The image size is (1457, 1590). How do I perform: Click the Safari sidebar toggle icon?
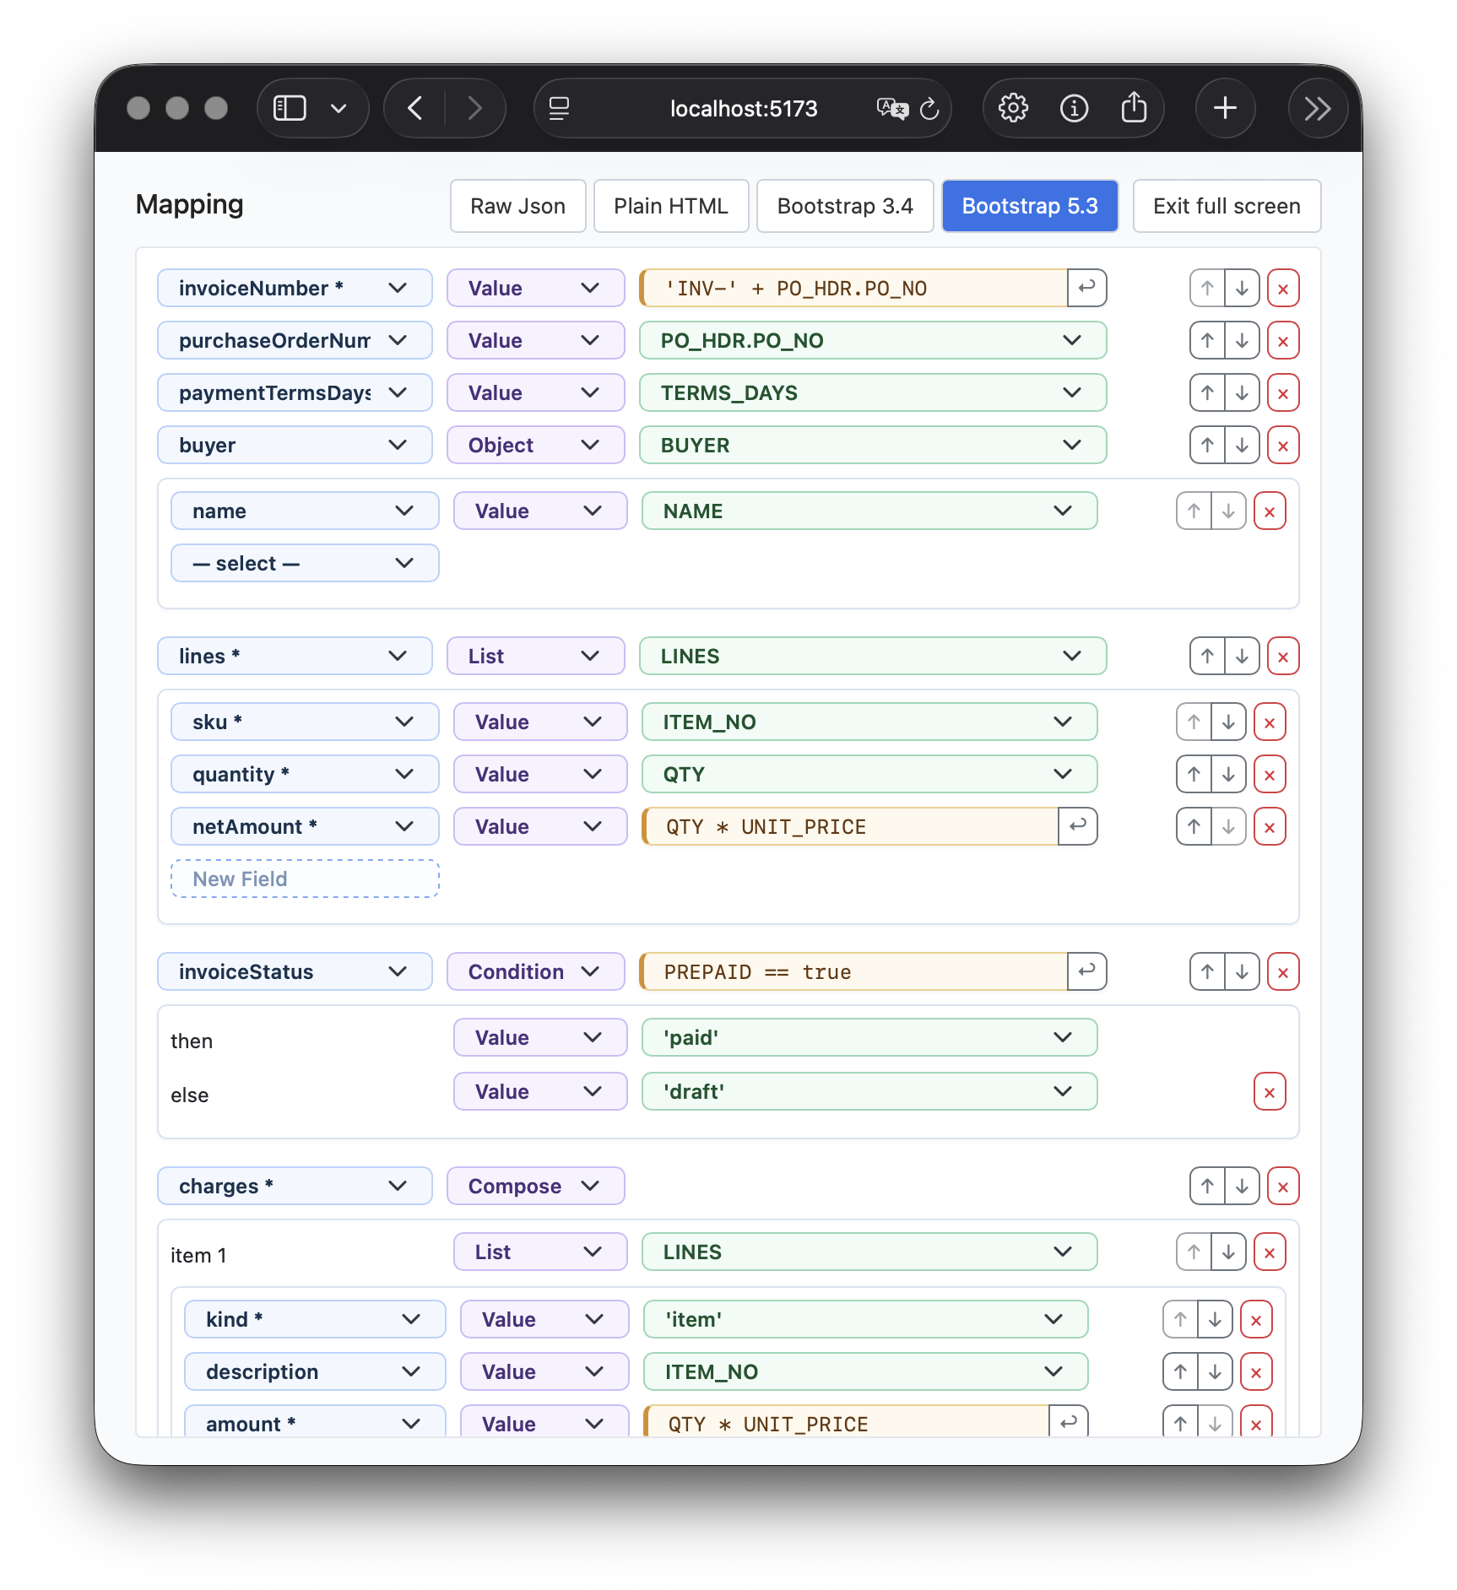(290, 108)
